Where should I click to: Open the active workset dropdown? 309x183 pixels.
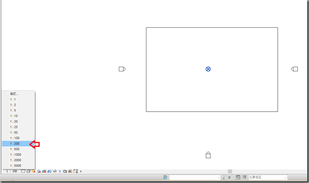(195, 177)
